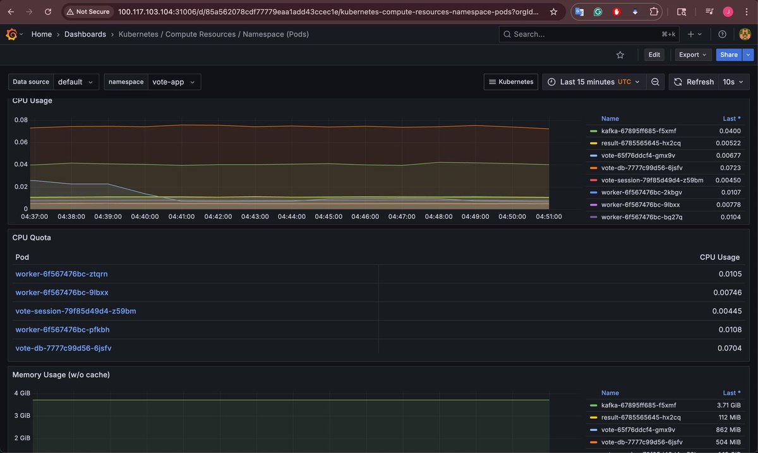
Task: Open the Data source dropdown
Action: click(76, 81)
